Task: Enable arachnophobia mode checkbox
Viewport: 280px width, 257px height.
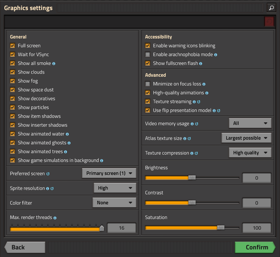Action: tap(147, 54)
